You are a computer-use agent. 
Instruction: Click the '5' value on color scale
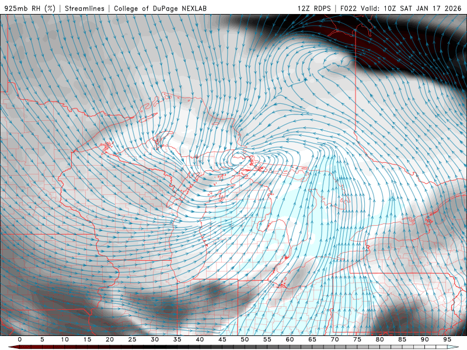(42, 339)
